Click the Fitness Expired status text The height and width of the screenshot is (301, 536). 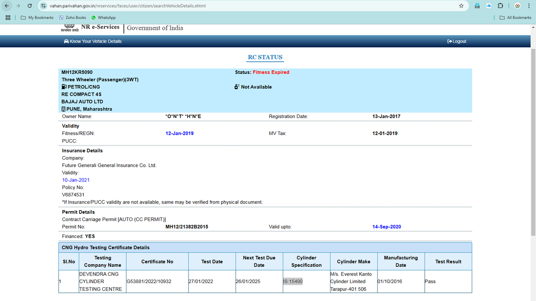coord(271,72)
